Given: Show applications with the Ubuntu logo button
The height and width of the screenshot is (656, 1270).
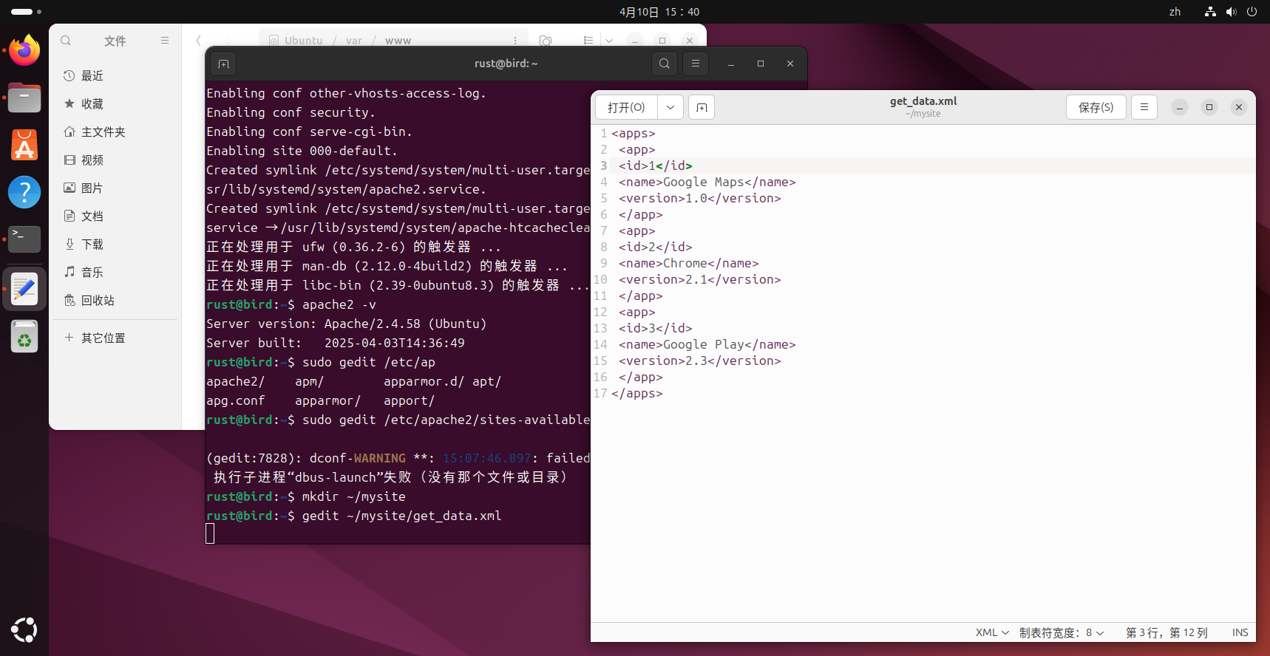Looking at the screenshot, I should 24,629.
